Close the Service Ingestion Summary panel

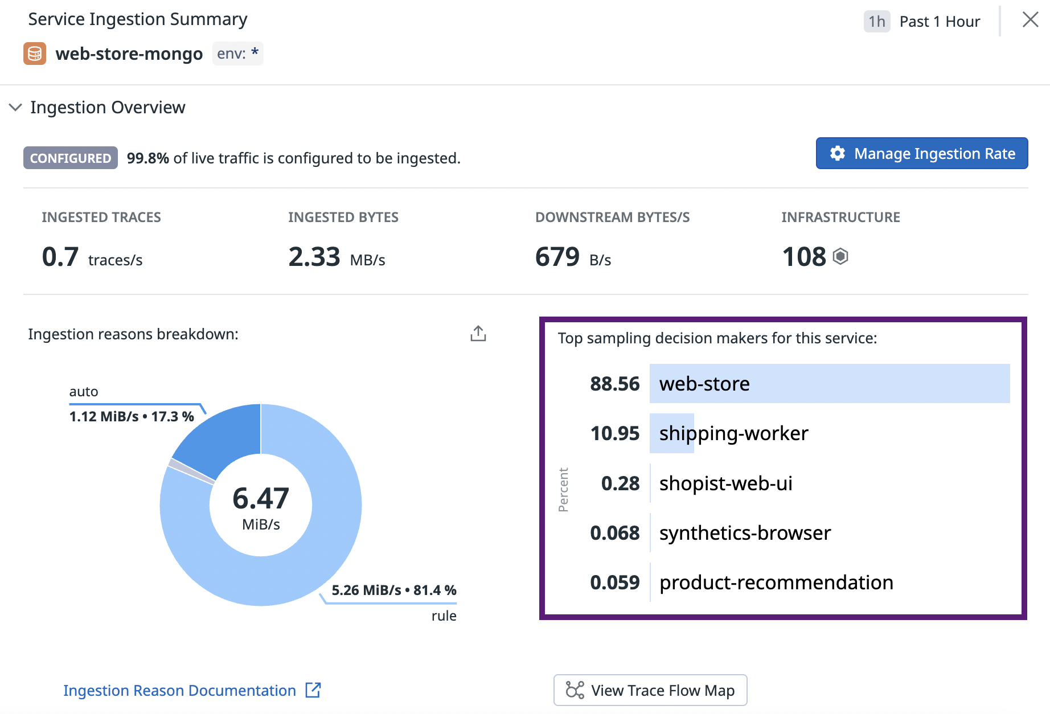1030,20
